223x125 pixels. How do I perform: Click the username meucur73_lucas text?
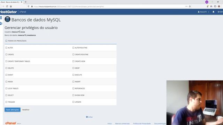point(18,32)
